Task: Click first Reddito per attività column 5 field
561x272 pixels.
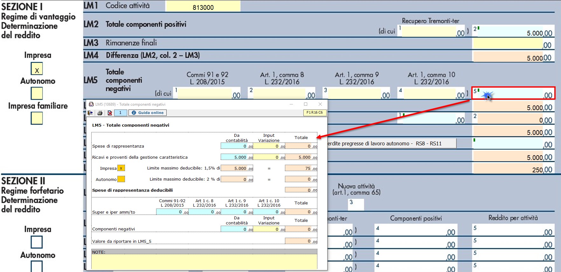Action: tap(513, 230)
